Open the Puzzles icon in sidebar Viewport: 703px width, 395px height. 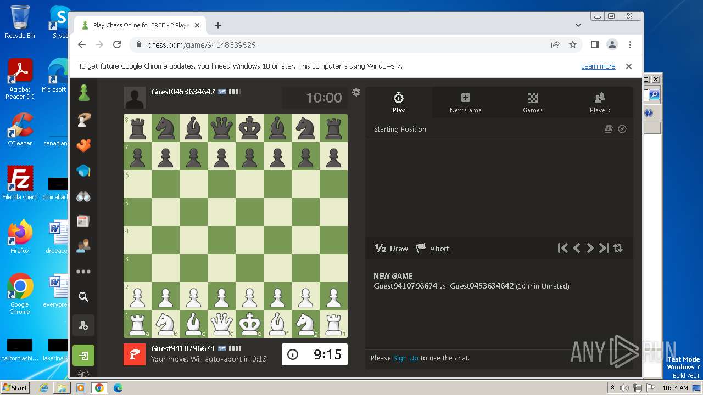(83, 145)
